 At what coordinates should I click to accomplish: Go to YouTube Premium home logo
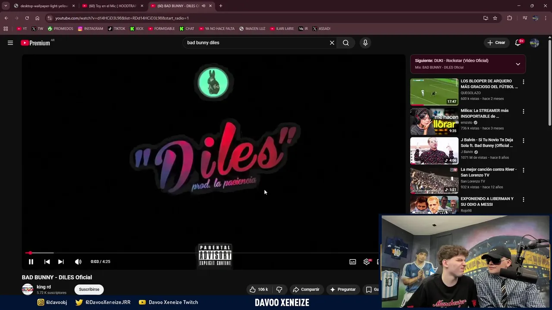tap(35, 43)
